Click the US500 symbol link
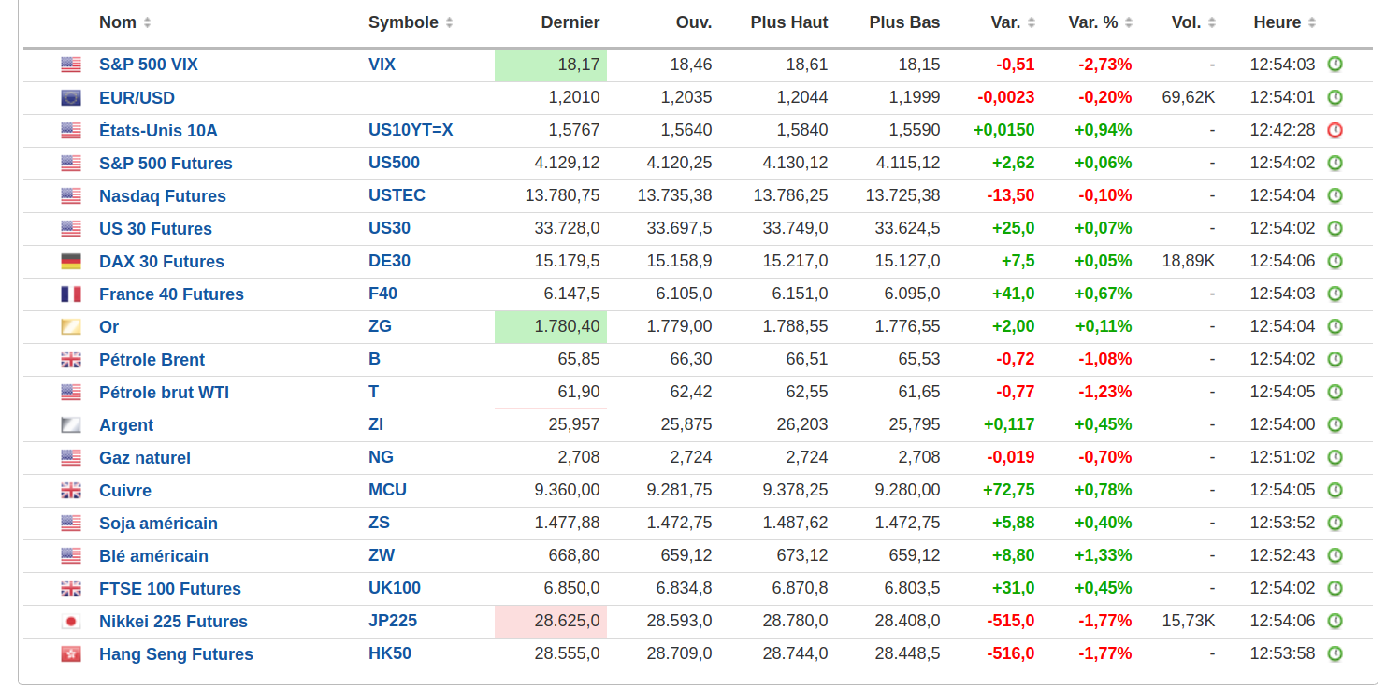The height and width of the screenshot is (689, 1400). click(x=394, y=163)
